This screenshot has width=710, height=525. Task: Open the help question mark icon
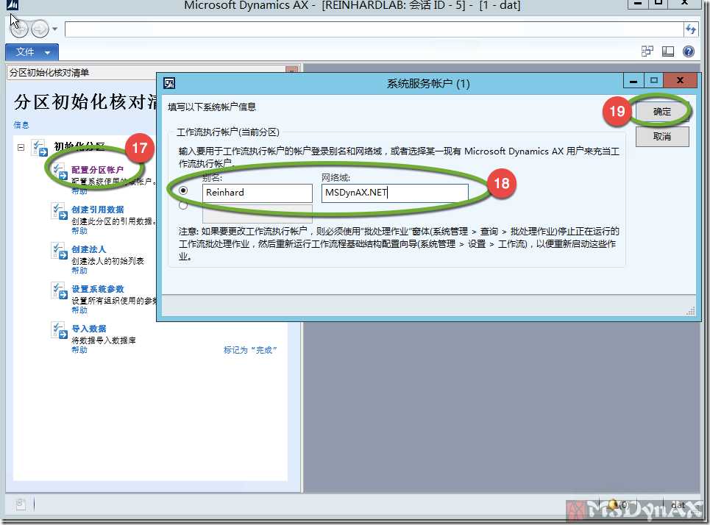688,51
